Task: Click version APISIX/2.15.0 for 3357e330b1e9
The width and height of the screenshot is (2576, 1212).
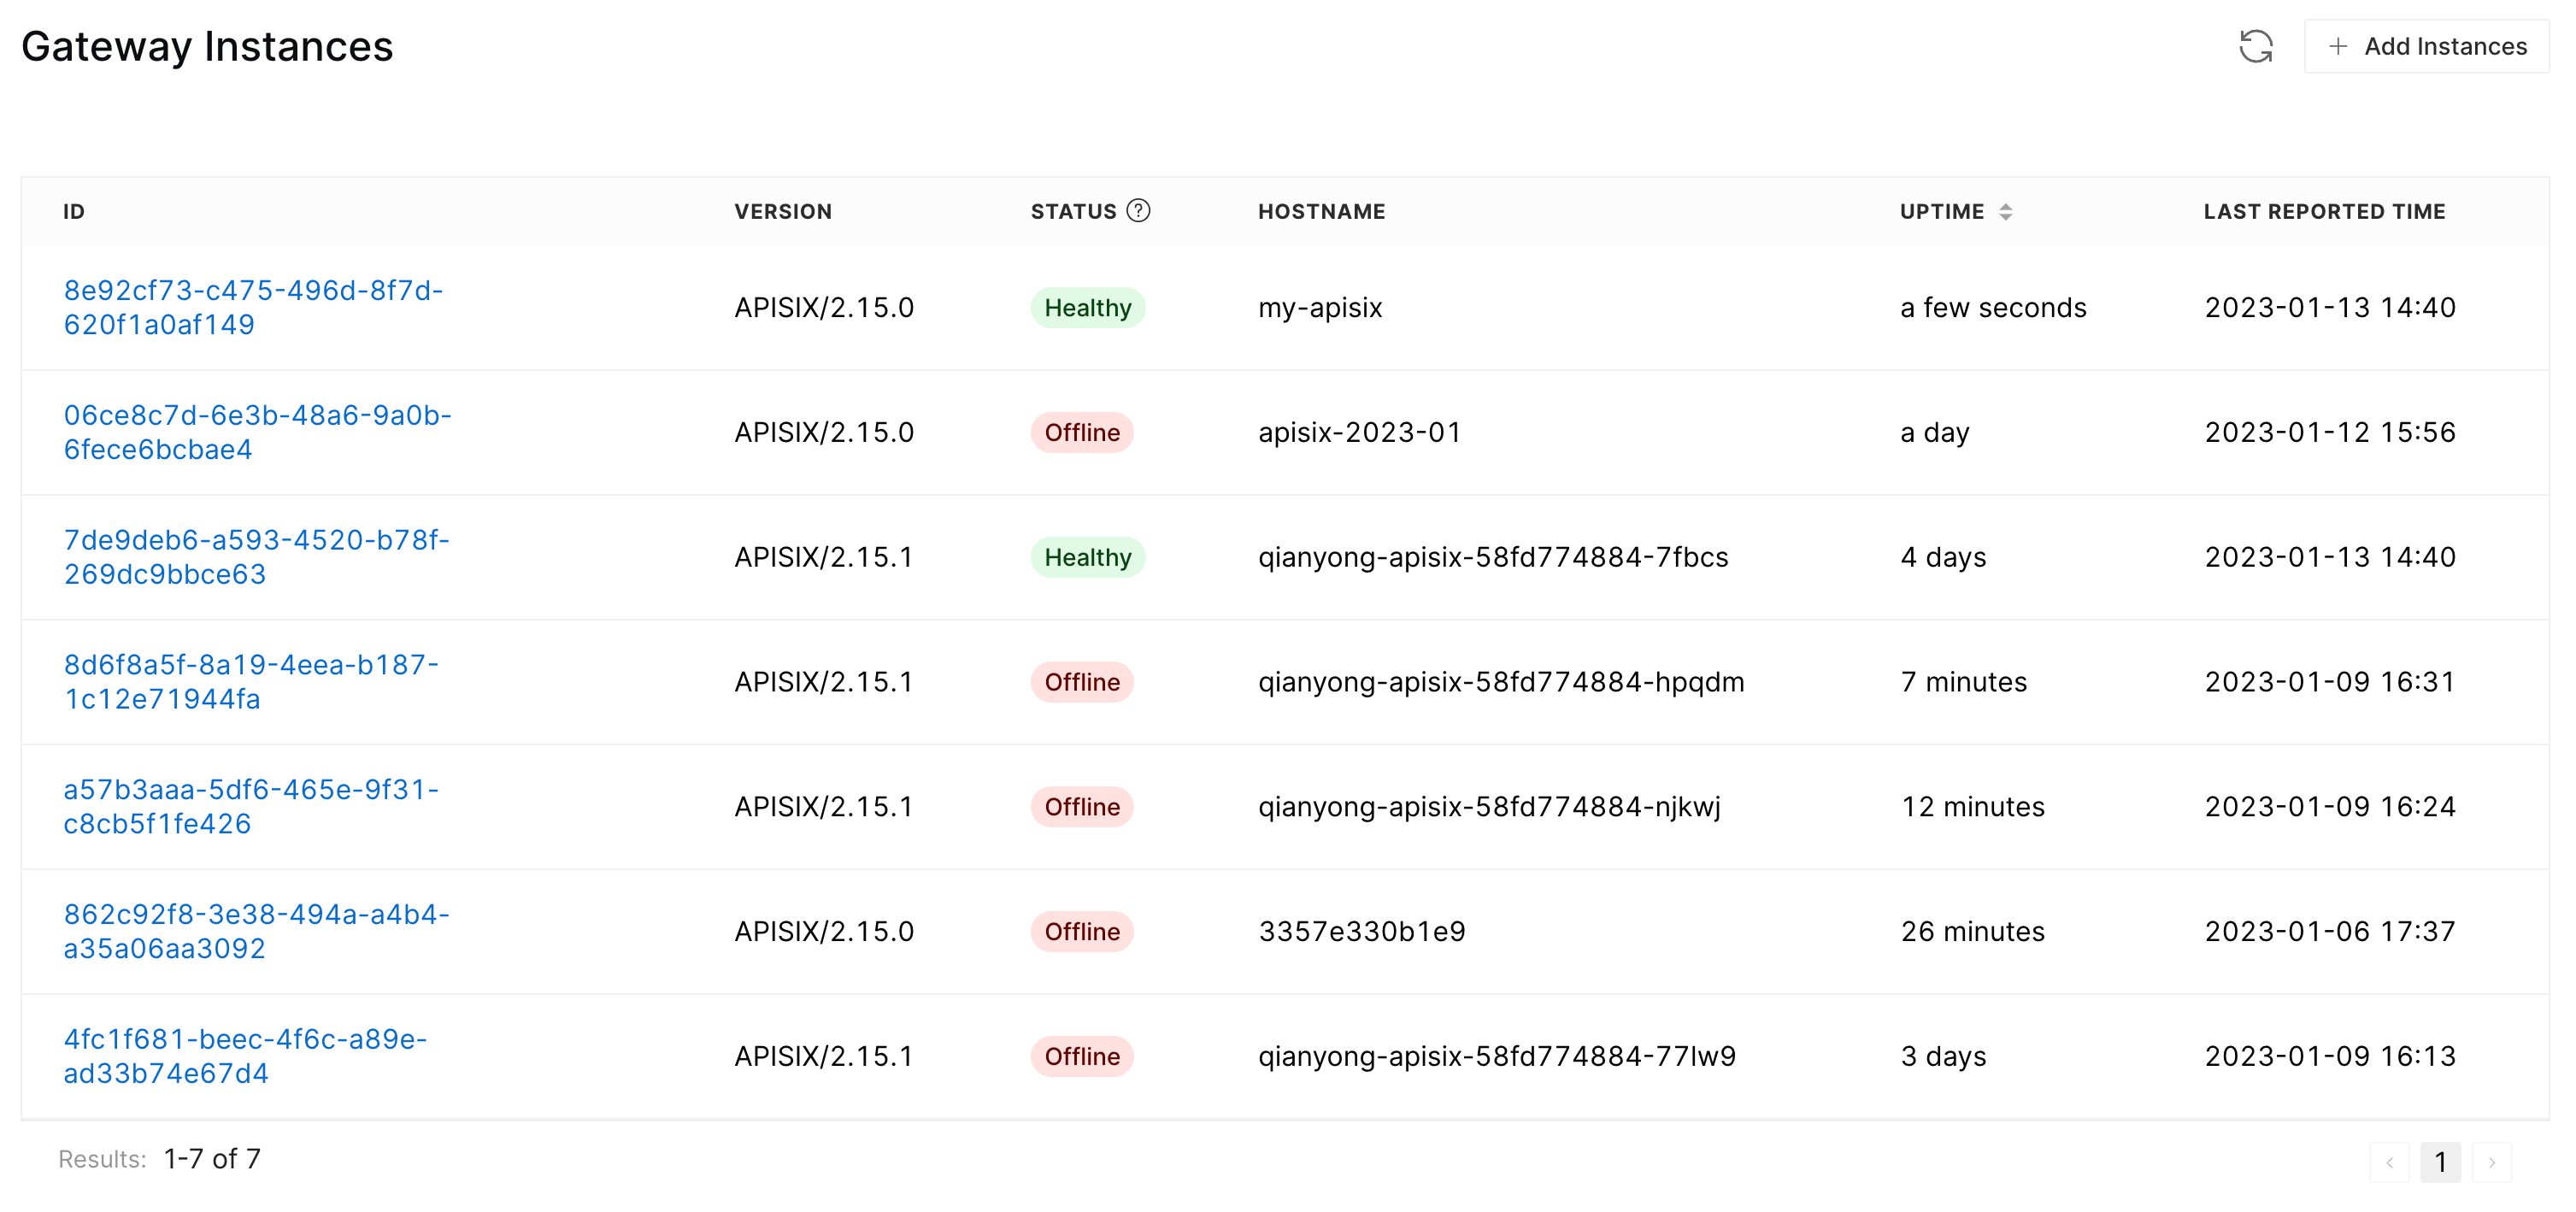Action: tap(824, 932)
